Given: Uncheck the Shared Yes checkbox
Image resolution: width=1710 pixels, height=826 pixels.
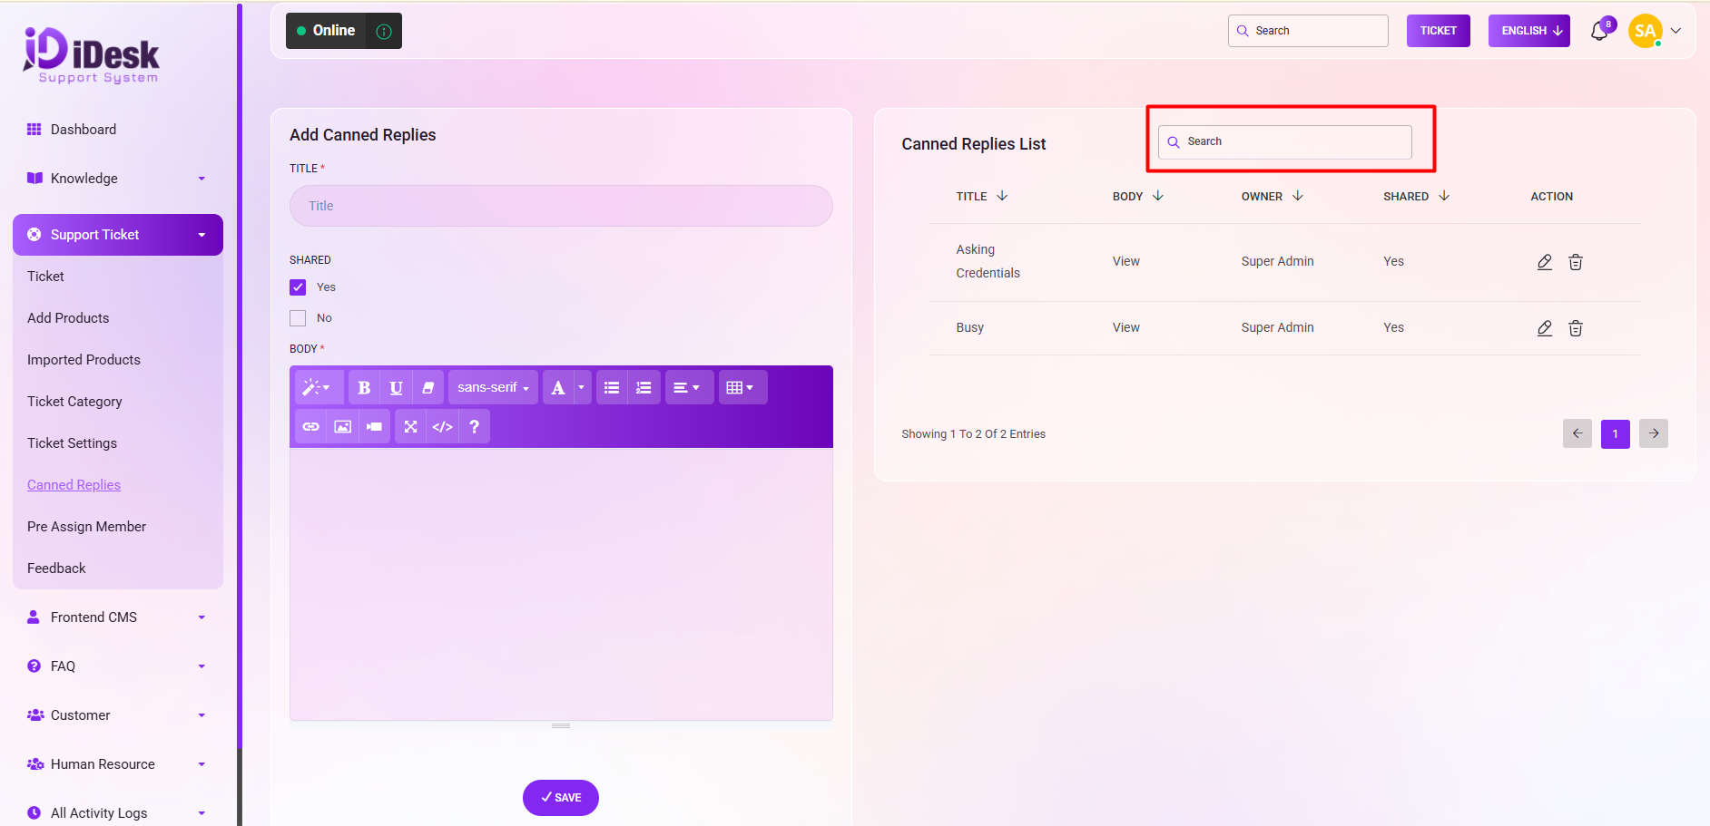Looking at the screenshot, I should [298, 287].
